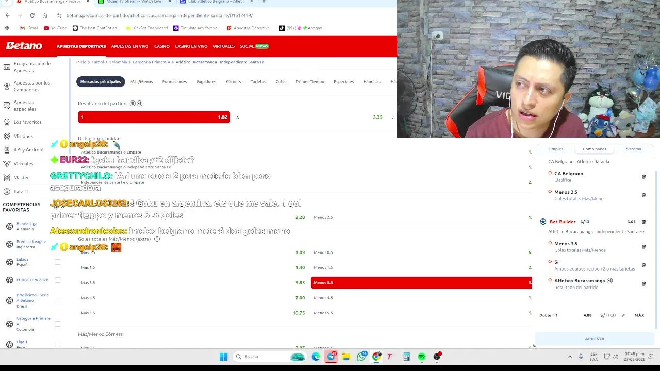660x371 pixels.
Task: Click the APUESTA place bet button
Action: tap(595, 339)
